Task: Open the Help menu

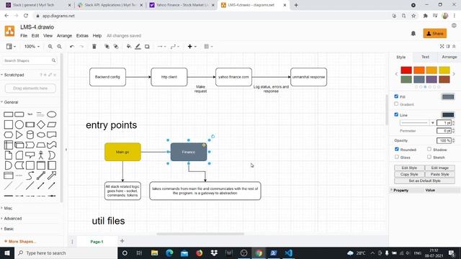Action: tap(97, 35)
